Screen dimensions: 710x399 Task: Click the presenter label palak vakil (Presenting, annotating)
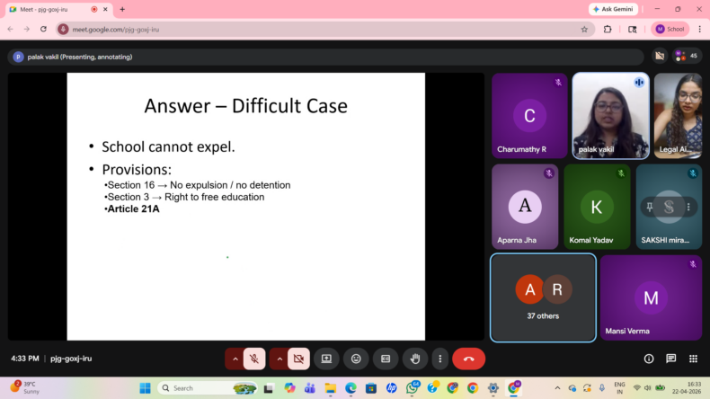pyautogui.click(x=80, y=57)
